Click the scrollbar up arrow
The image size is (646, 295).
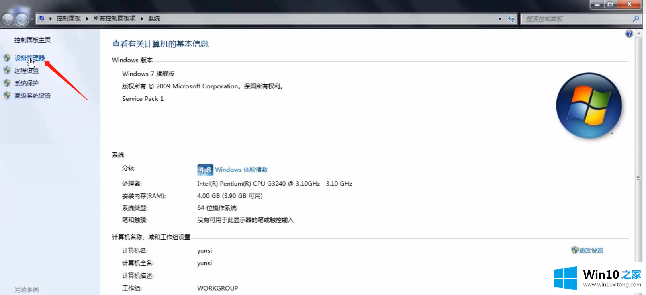click(x=638, y=33)
